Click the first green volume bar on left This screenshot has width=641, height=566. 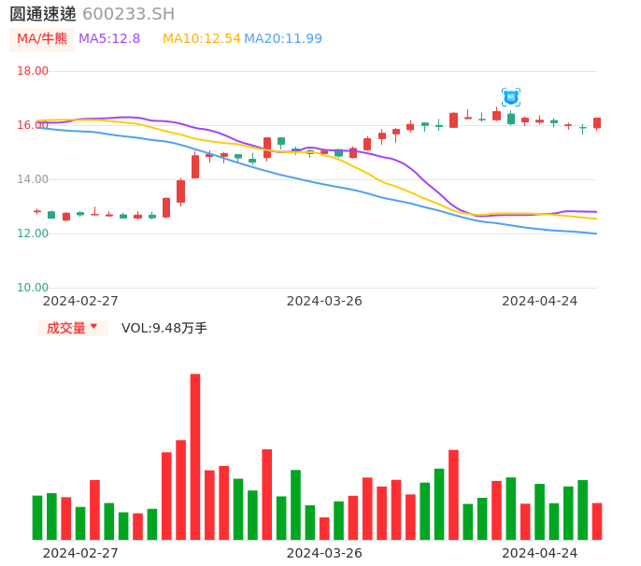(37, 517)
